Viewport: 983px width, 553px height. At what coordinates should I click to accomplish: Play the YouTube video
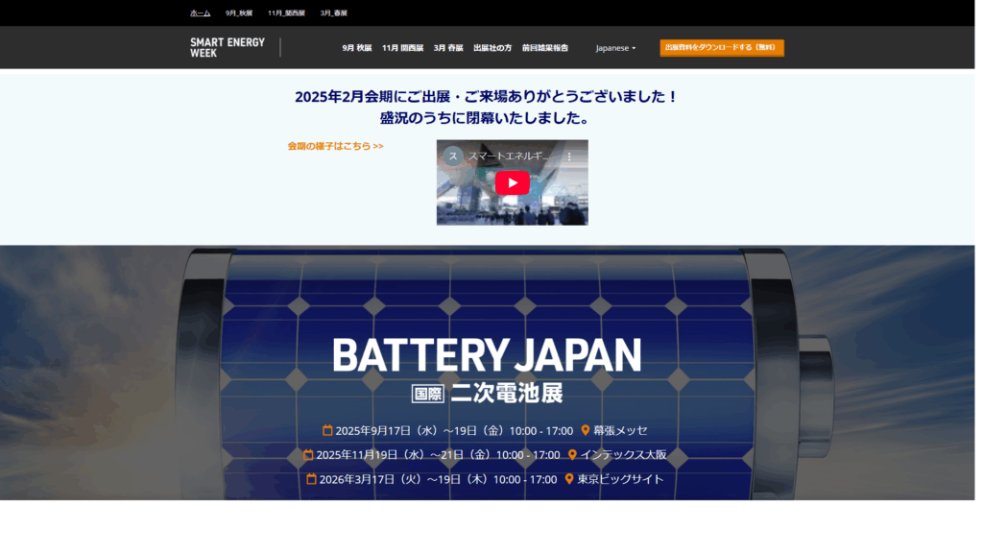point(512,182)
